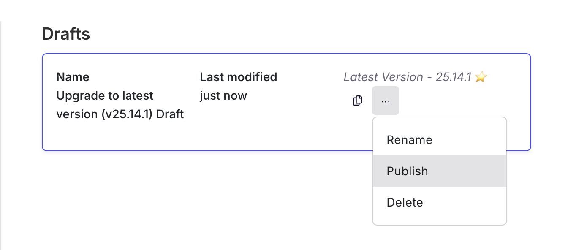The height and width of the screenshot is (250, 576).
Task: Click the Drafts section heading
Action: click(66, 34)
